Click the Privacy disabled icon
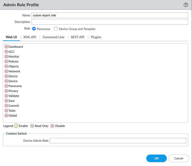Viewport: 192px width, 166px height. 6,91
